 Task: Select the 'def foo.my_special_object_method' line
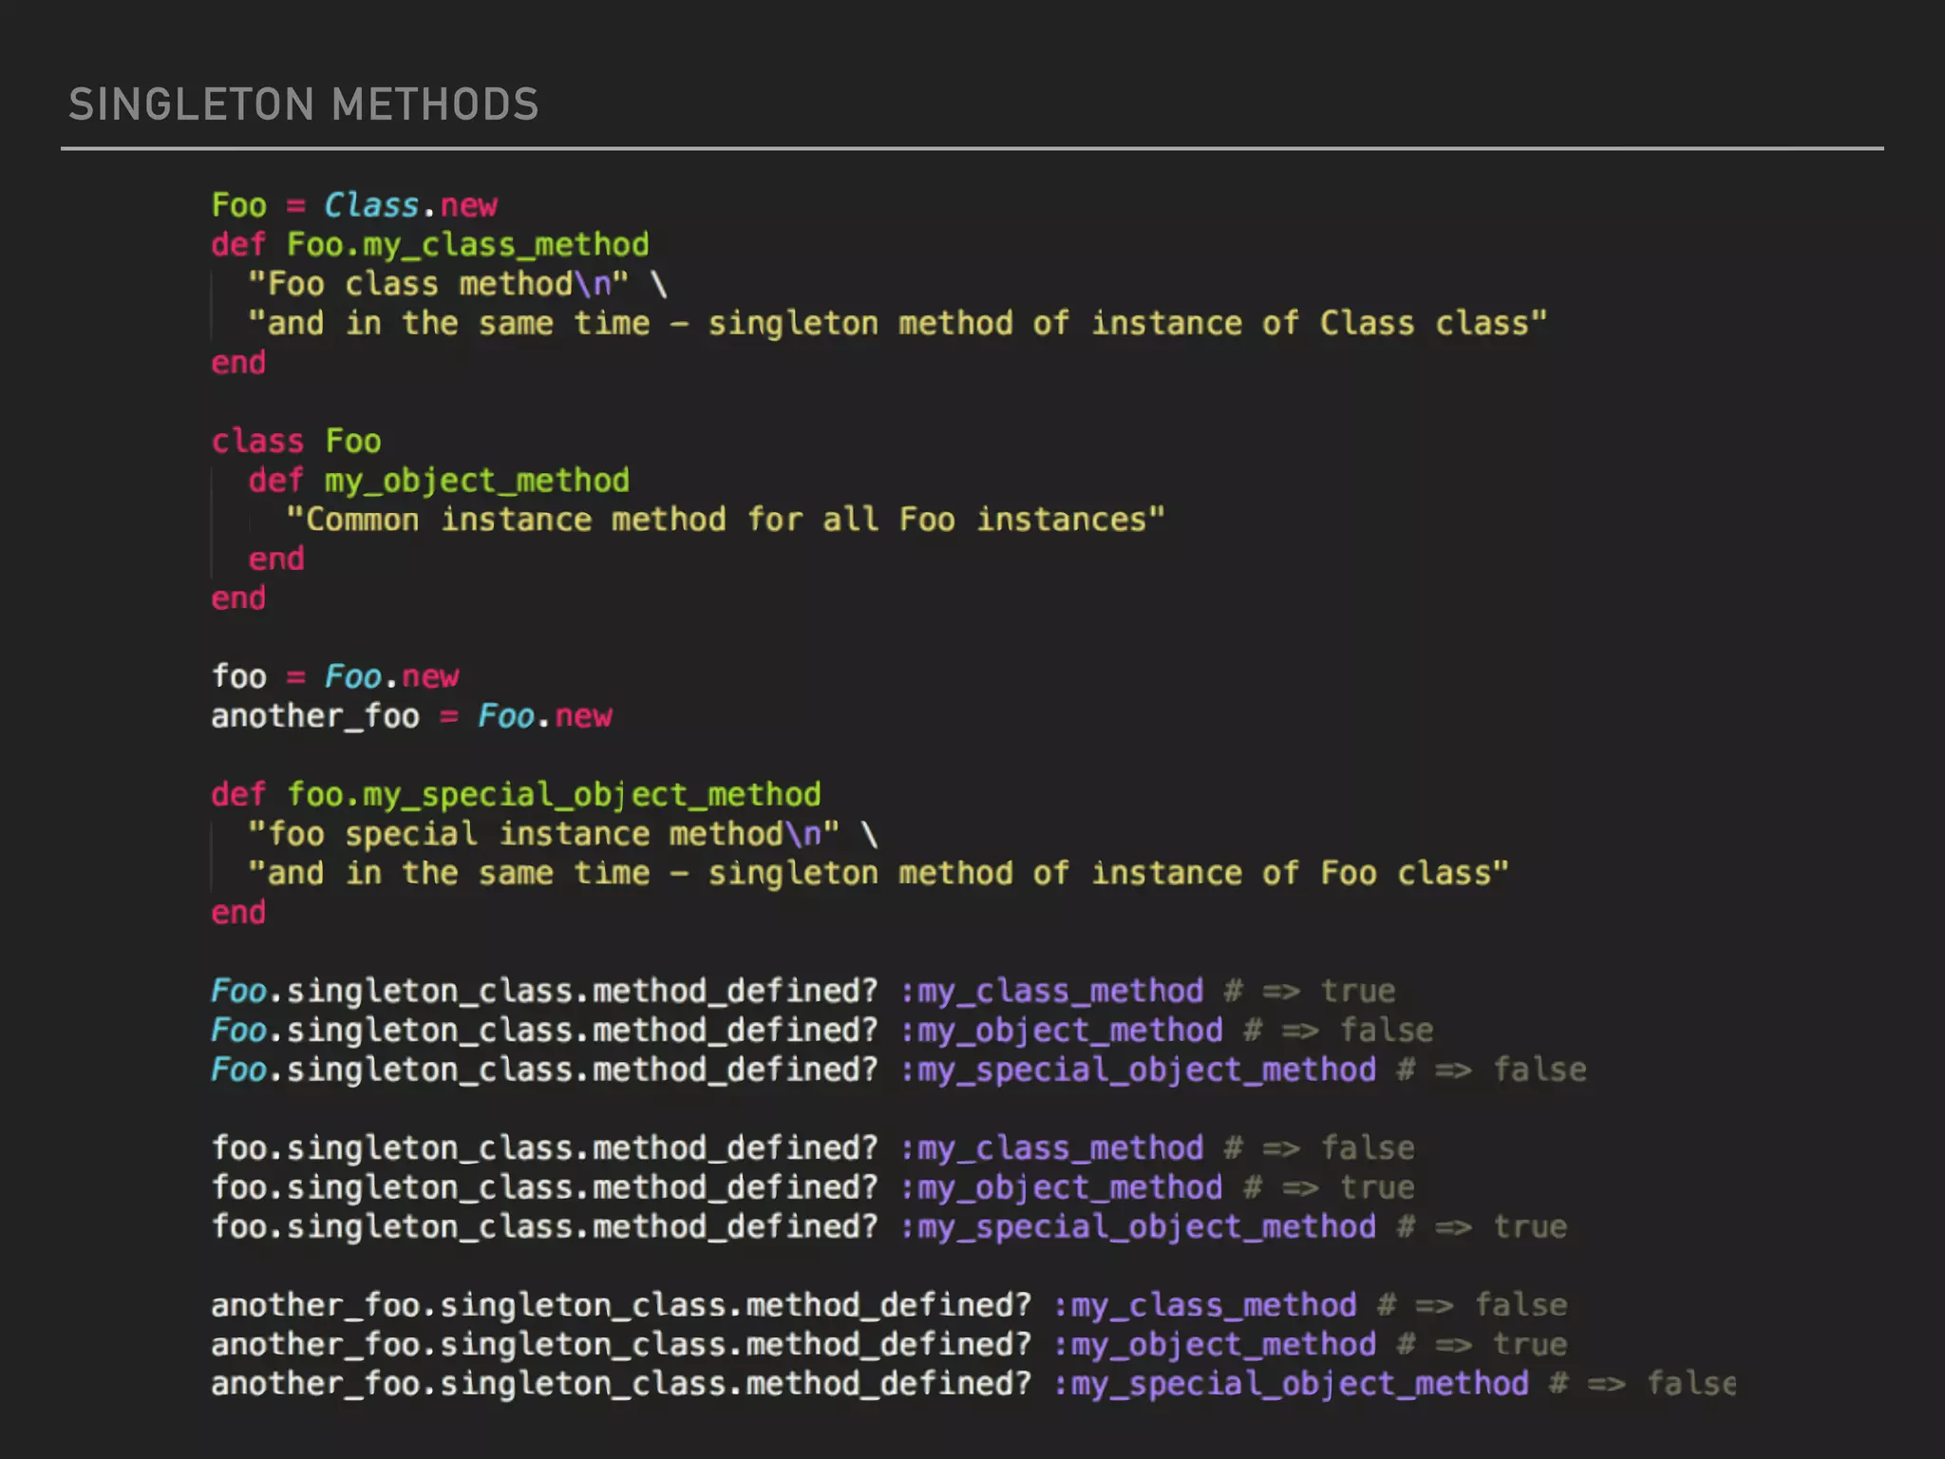coord(517,795)
